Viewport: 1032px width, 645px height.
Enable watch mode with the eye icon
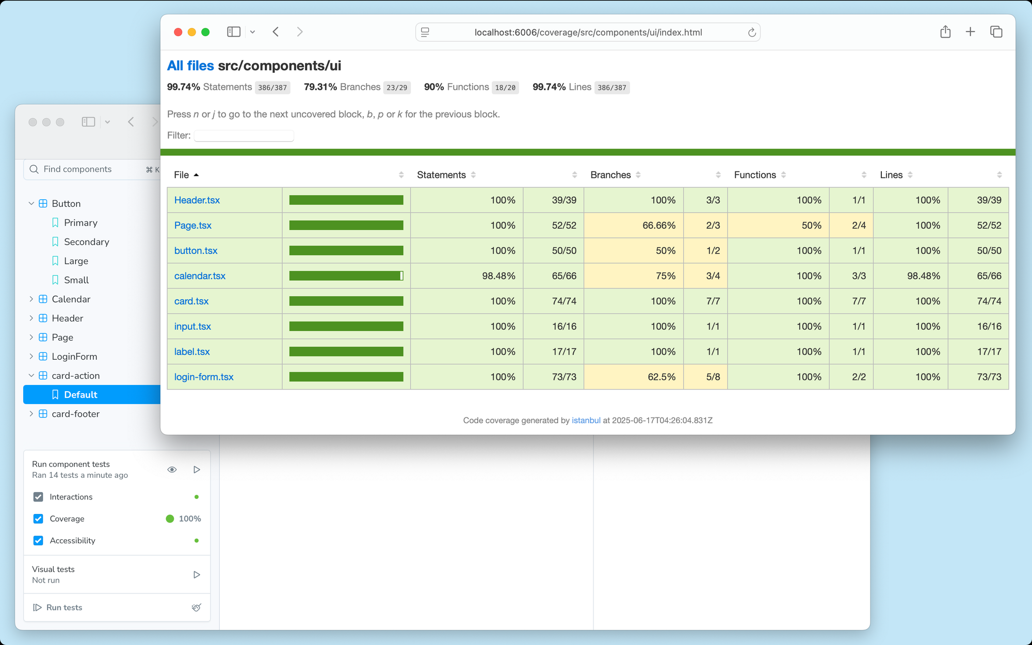pyautogui.click(x=172, y=470)
